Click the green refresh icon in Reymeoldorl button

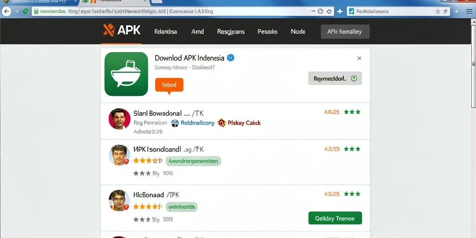(x=354, y=78)
